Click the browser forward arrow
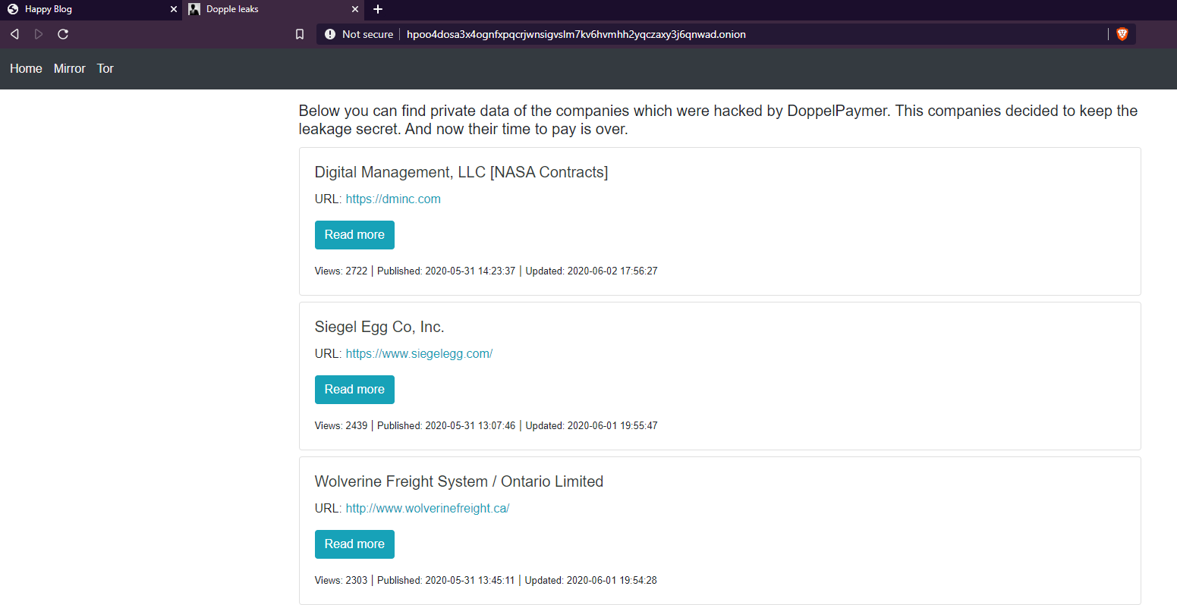Image resolution: width=1177 pixels, height=605 pixels. 39,34
